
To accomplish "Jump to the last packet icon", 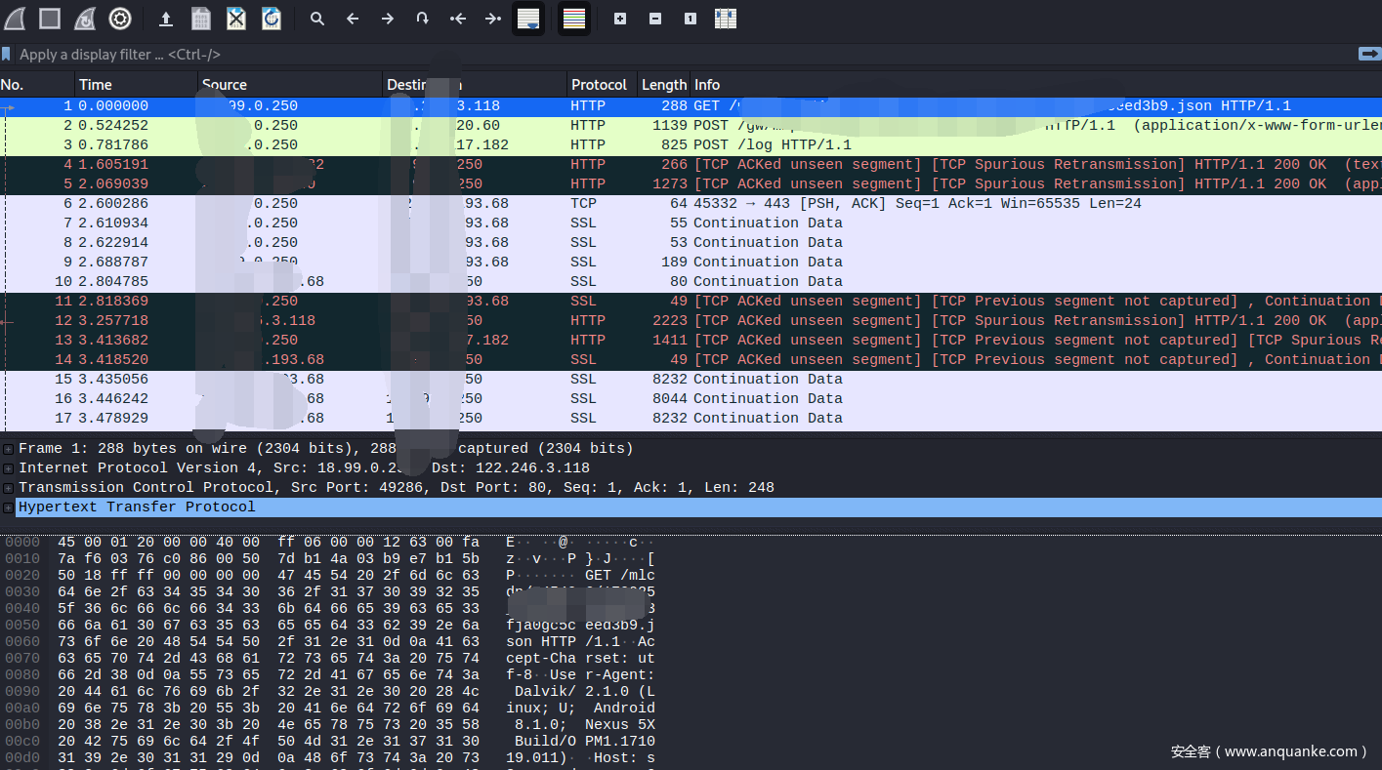I will click(x=493, y=18).
